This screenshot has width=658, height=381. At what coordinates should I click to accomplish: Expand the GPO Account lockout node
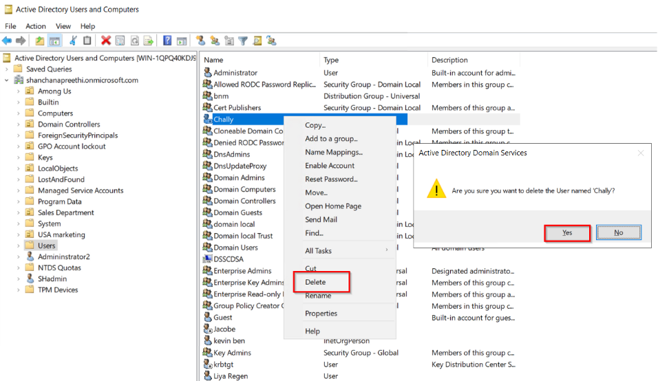coord(18,146)
